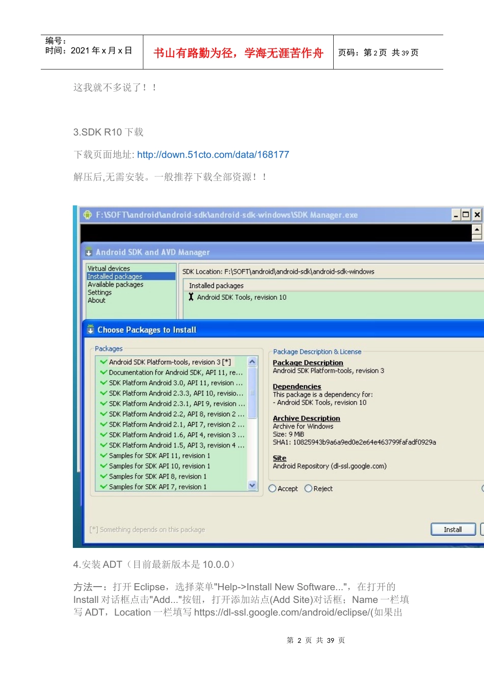Select the Reject radio button

308,488
